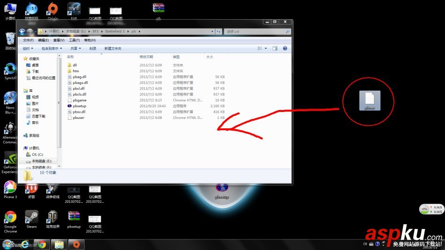Open the 查看(V) menu
The image size is (445, 250).
tap(59, 40)
